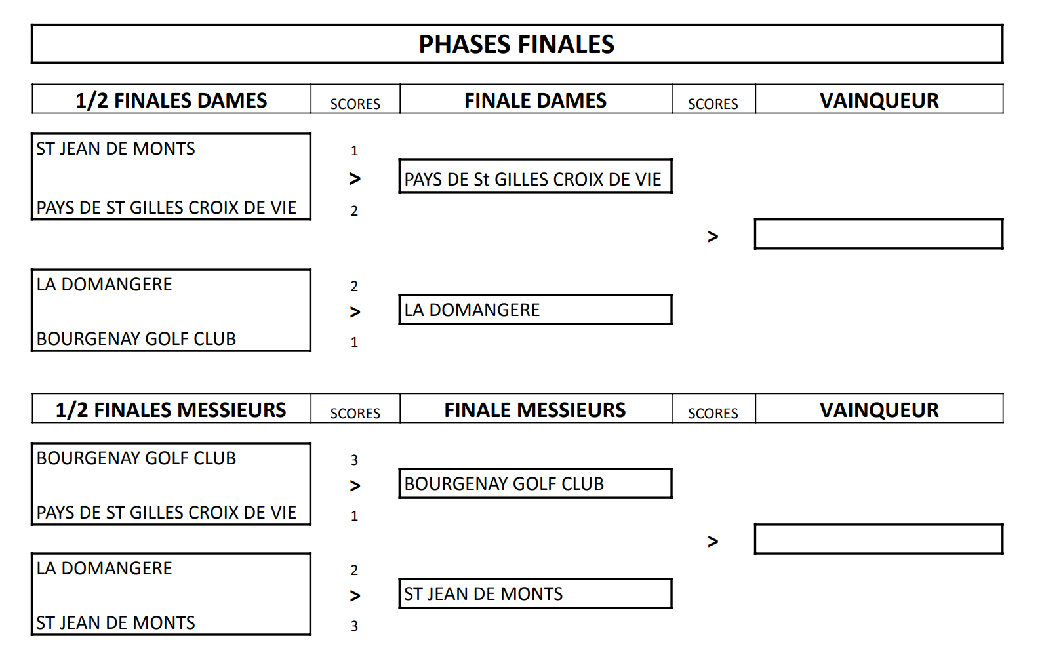This screenshot has width=1044, height=661.
Task: Click the FINALE DAMES column header
Action: tap(535, 100)
